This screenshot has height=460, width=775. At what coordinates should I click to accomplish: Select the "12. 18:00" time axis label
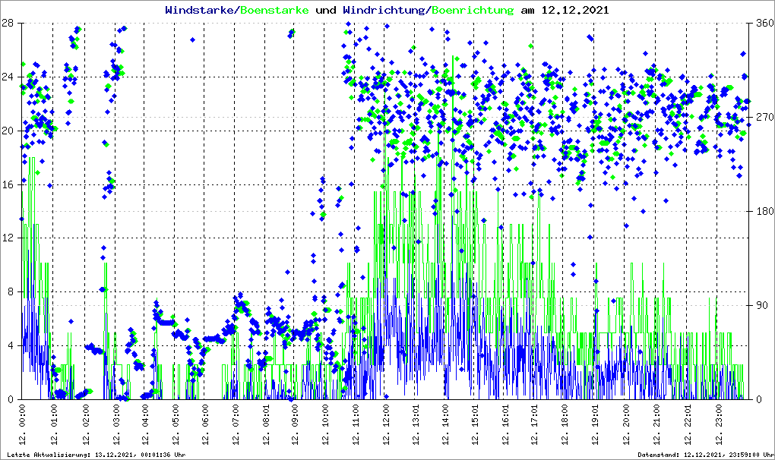[x=566, y=426]
